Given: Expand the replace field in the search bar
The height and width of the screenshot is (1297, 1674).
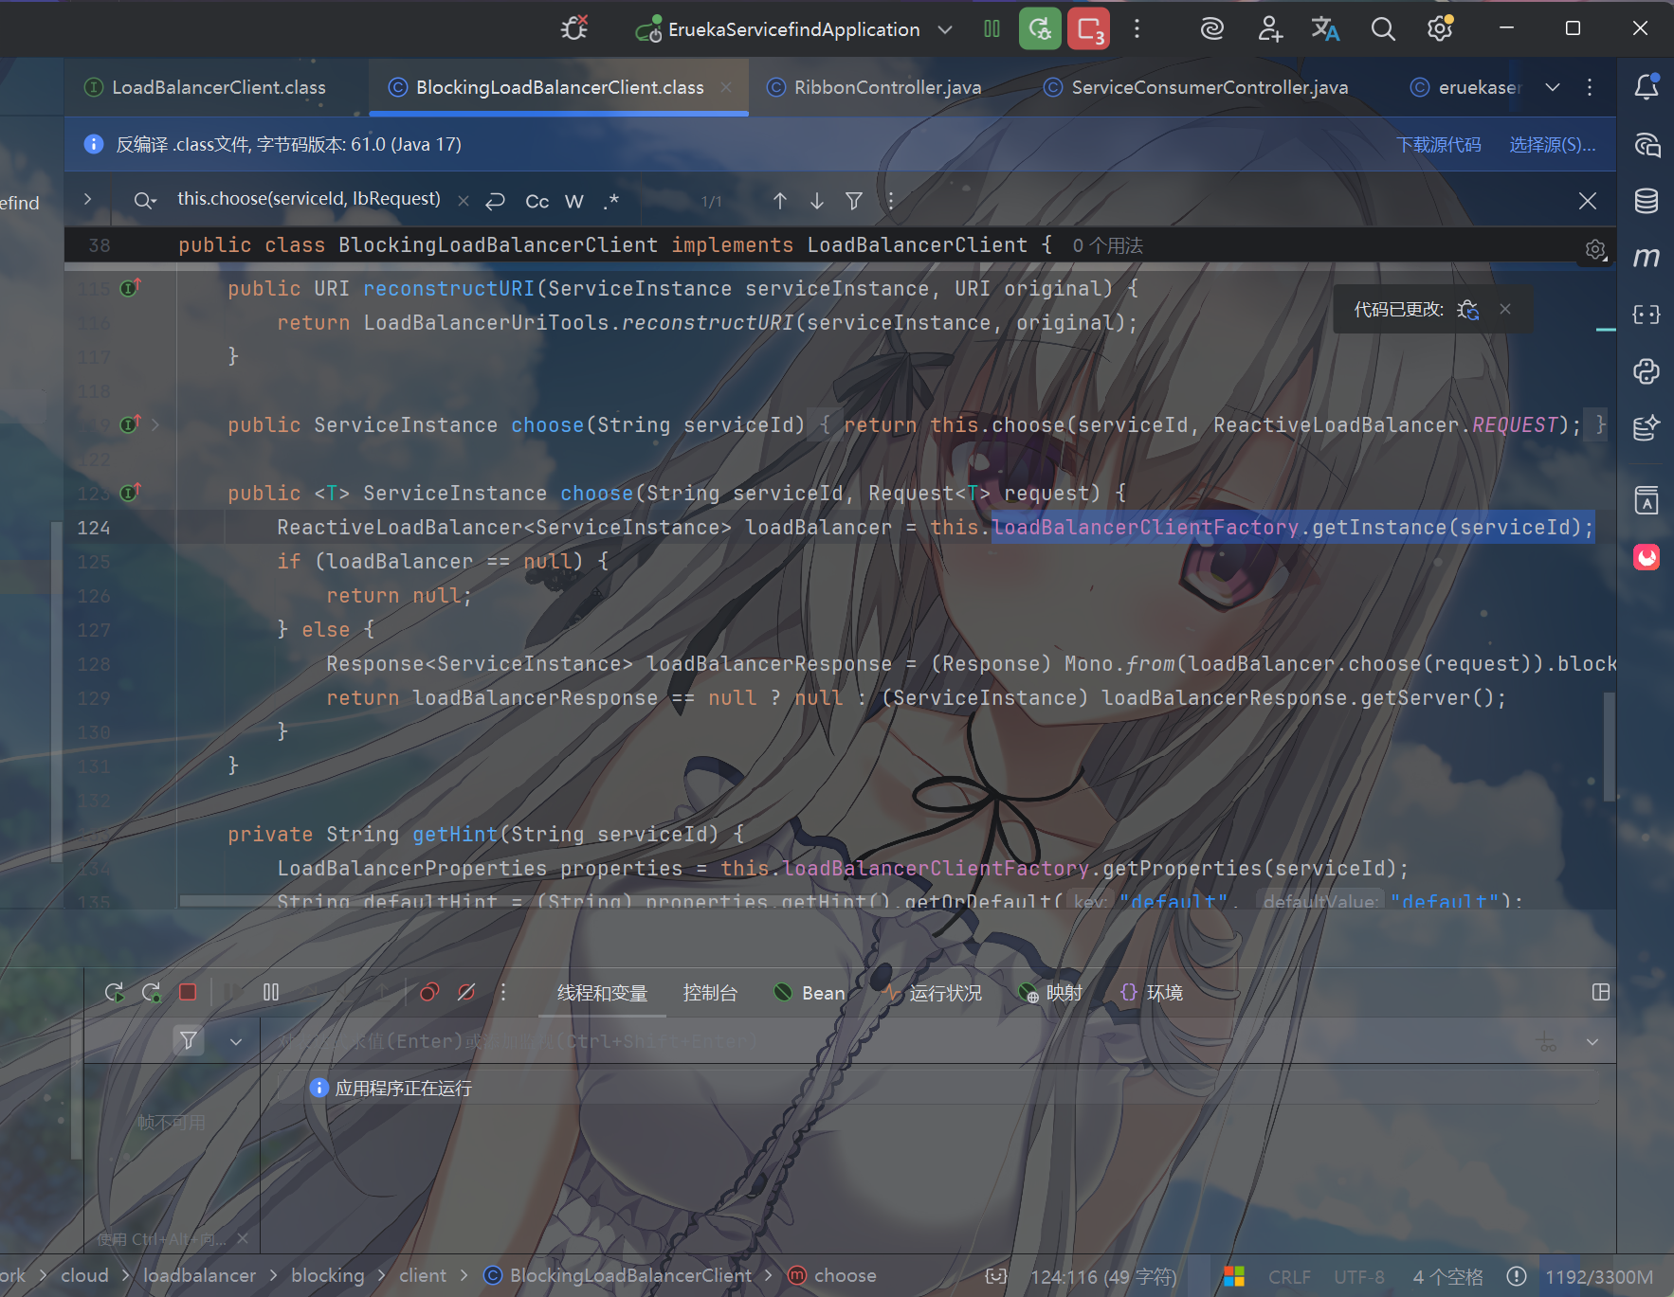Looking at the screenshot, I should point(87,199).
